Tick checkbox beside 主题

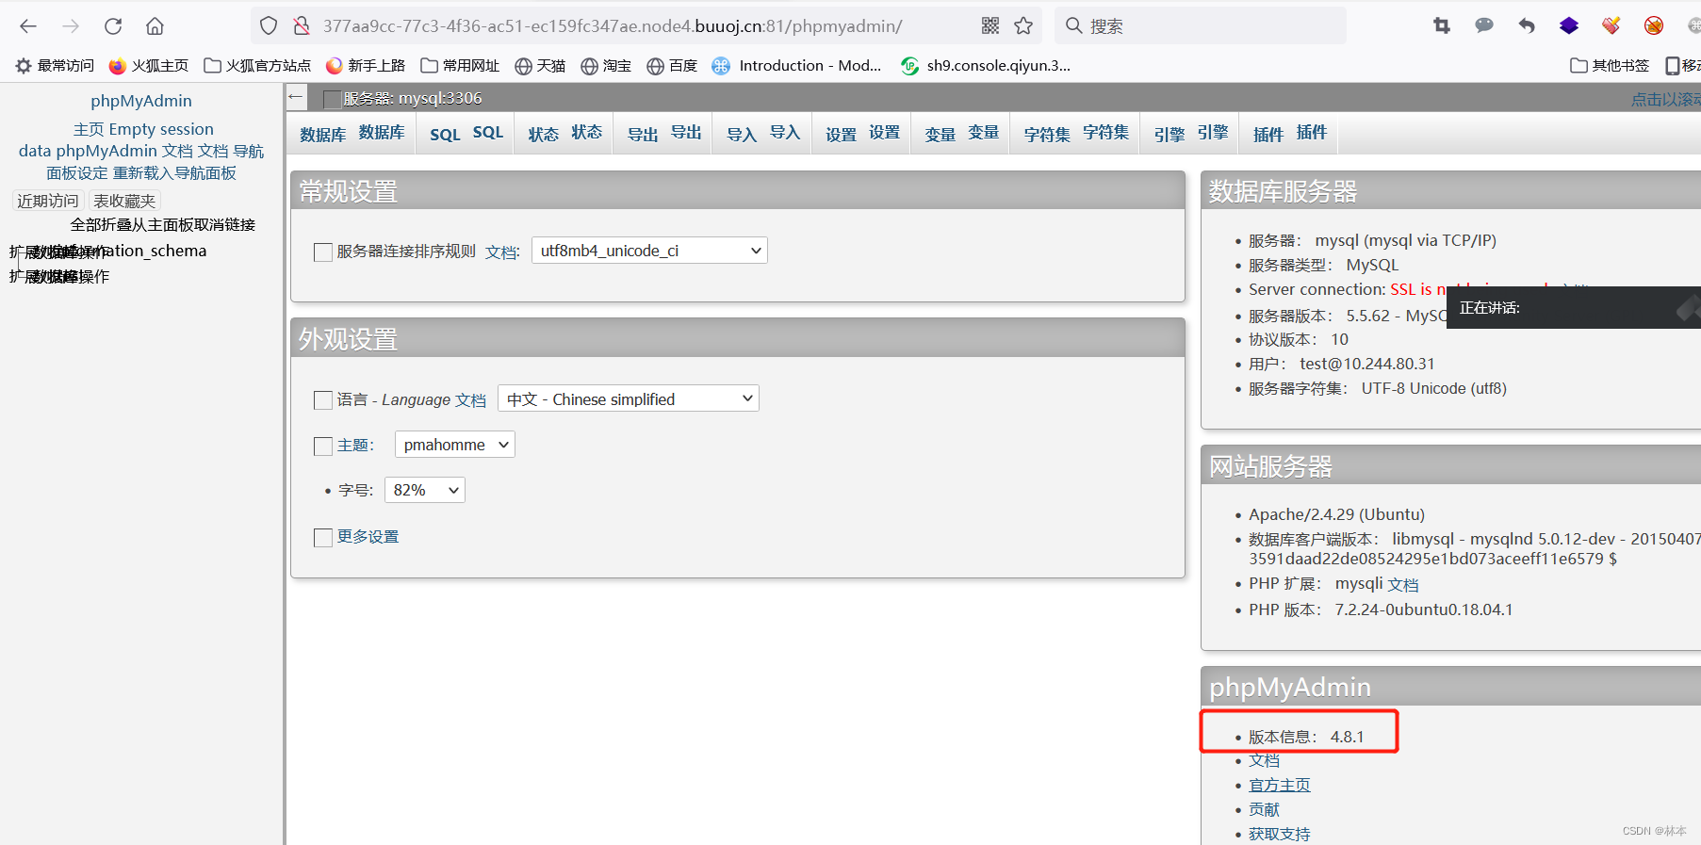tap(323, 446)
